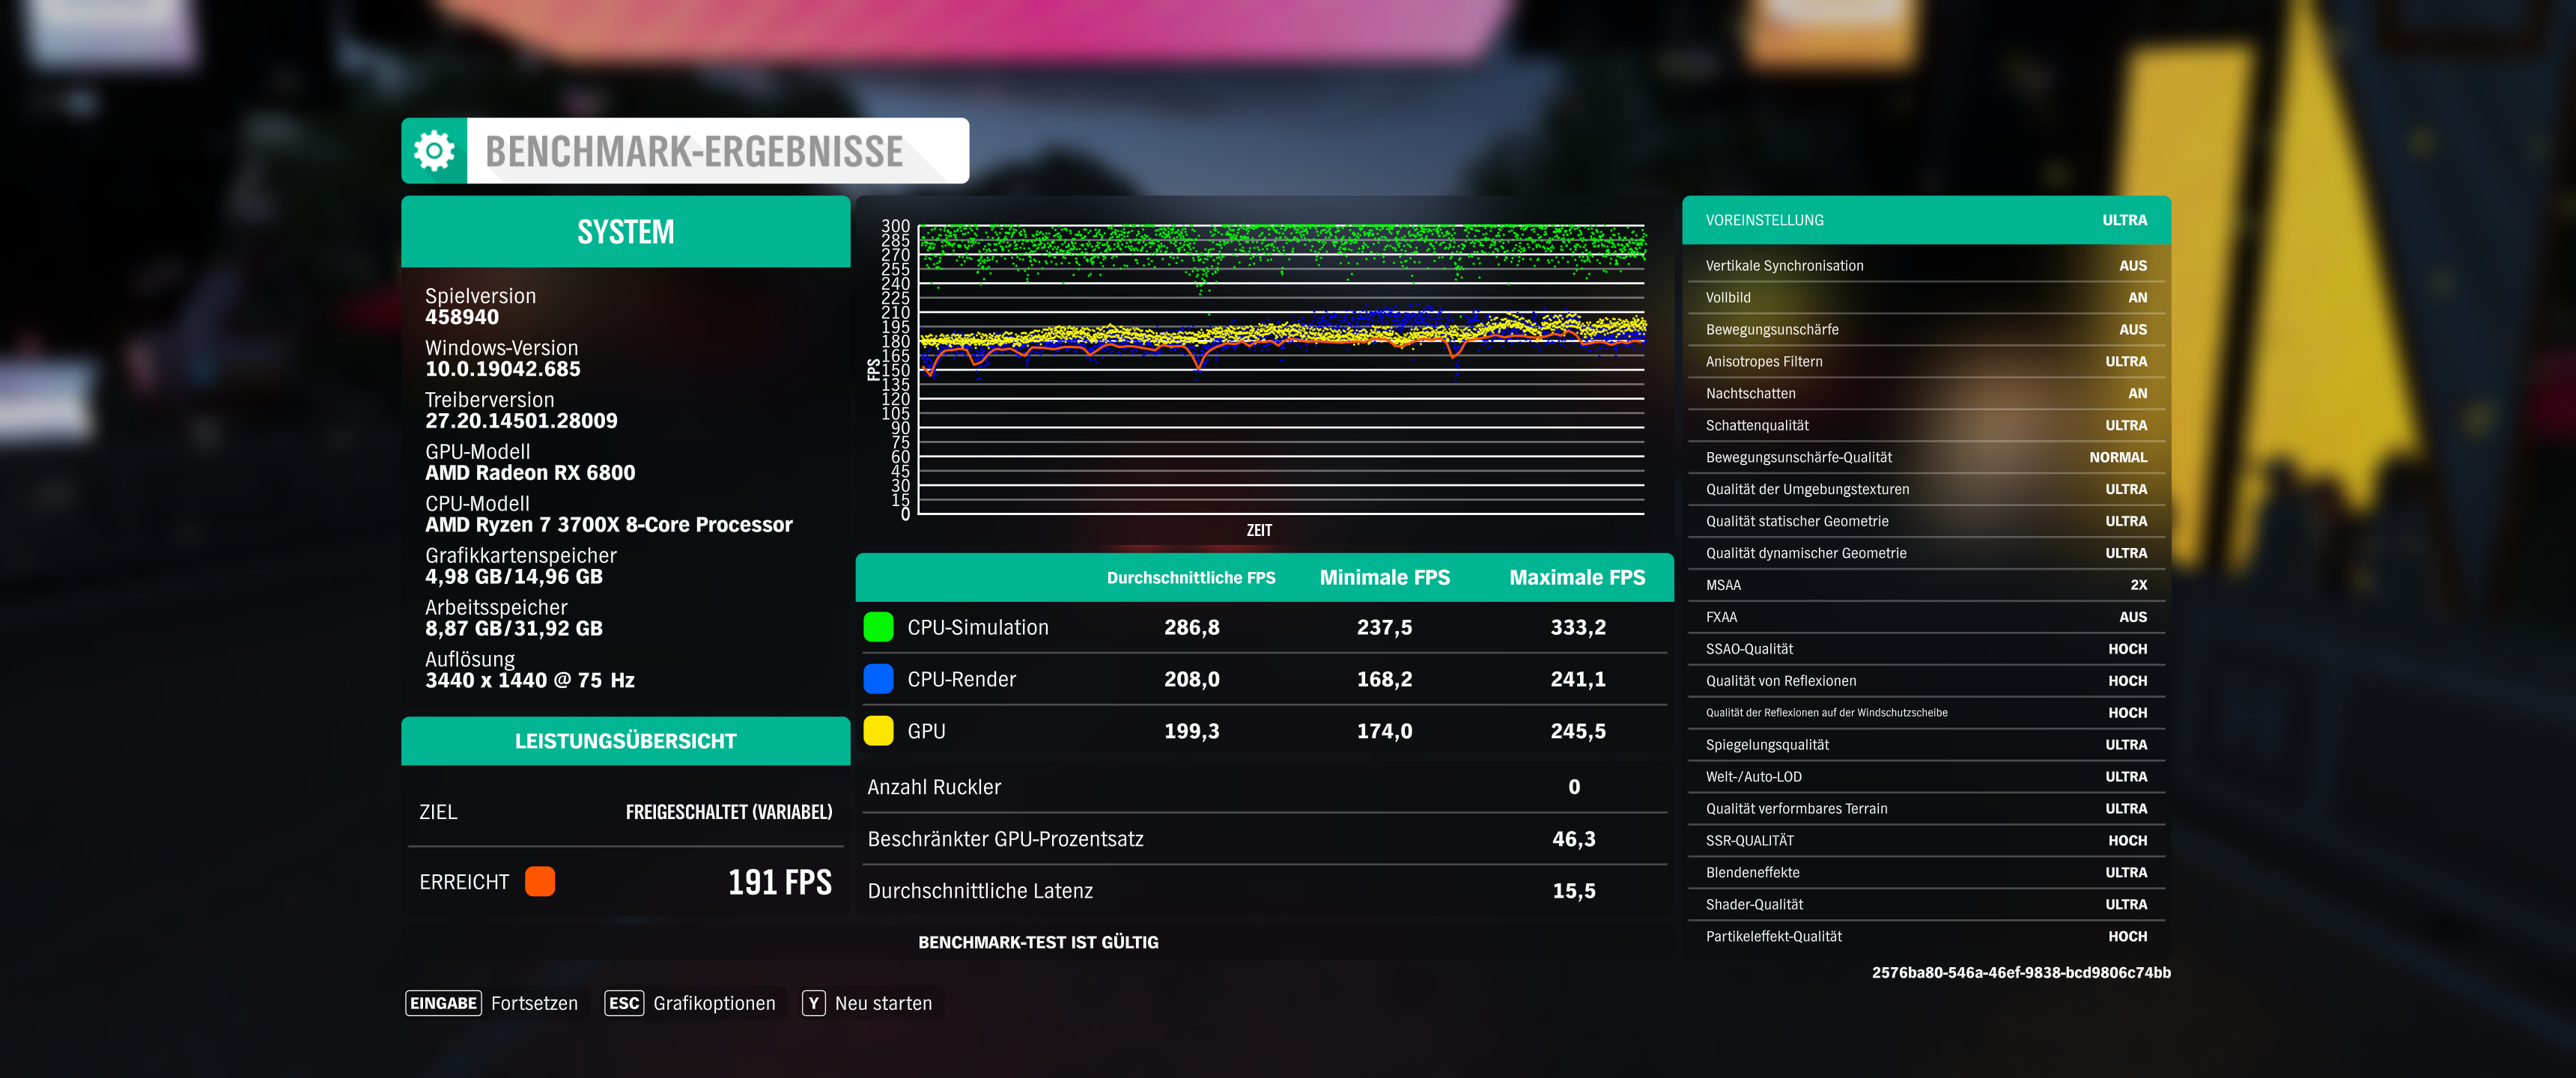Click the orange Erreicht indicator square
Screen dimensions: 2576x1078
[x=540, y=881]
